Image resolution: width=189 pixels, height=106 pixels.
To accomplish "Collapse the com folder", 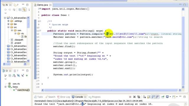I will click(x=12, y=30).
